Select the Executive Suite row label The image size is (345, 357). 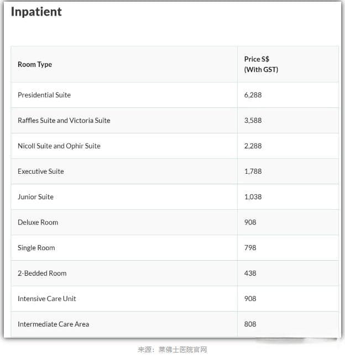click(41, 172)
